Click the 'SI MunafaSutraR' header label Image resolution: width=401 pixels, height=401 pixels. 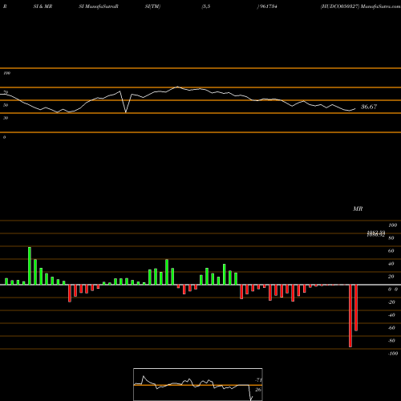click(x=99, y=6)
